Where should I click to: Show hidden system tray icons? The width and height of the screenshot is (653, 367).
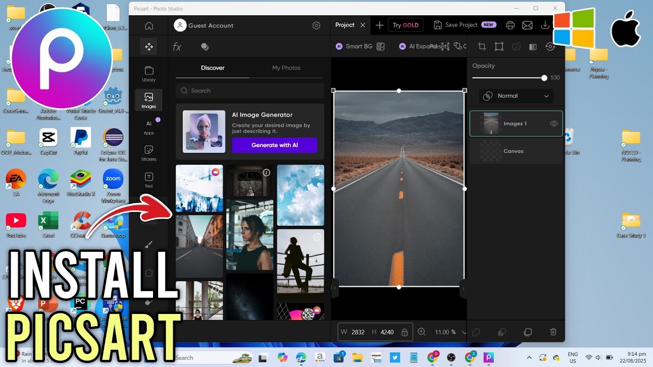click(x=529, y=357)
